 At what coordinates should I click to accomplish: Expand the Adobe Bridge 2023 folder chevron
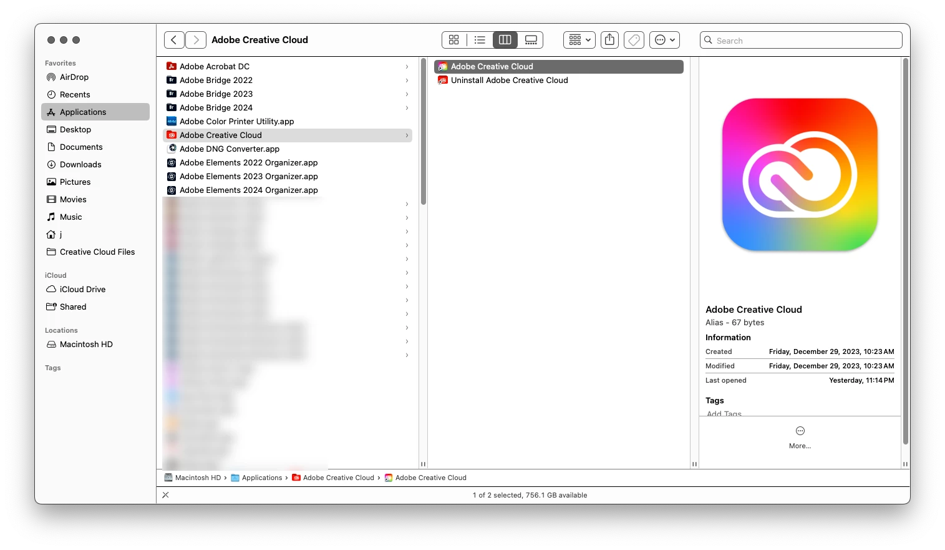pos(407,94)
